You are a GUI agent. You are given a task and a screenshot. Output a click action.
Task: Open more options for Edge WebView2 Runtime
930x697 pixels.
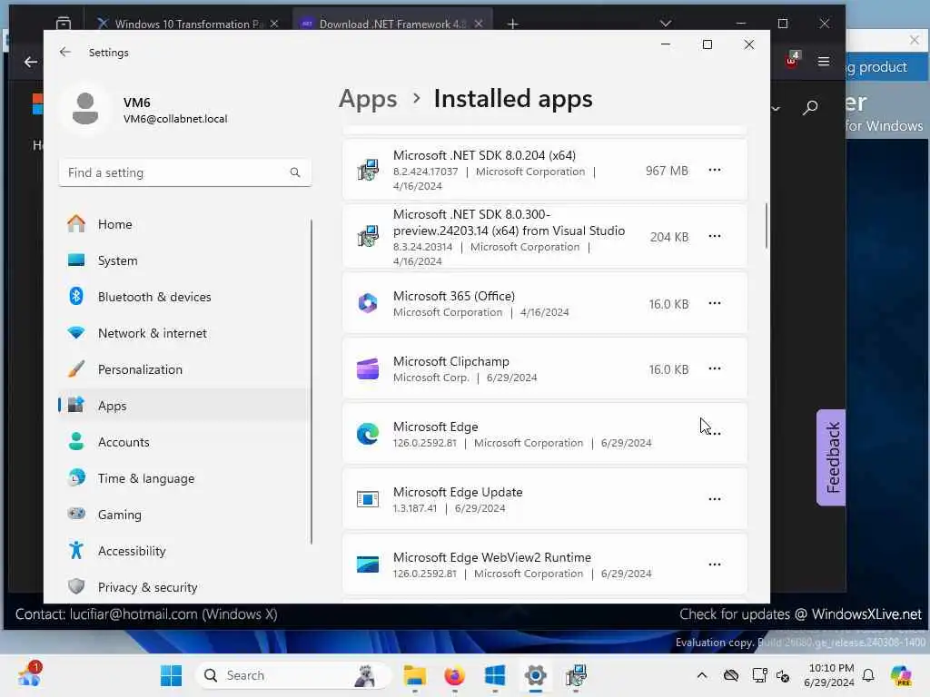[715, 564]
